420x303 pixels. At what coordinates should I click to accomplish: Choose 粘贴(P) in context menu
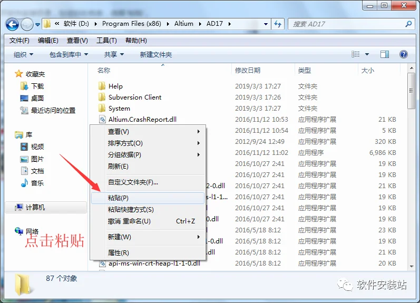[x=148, y=198]
